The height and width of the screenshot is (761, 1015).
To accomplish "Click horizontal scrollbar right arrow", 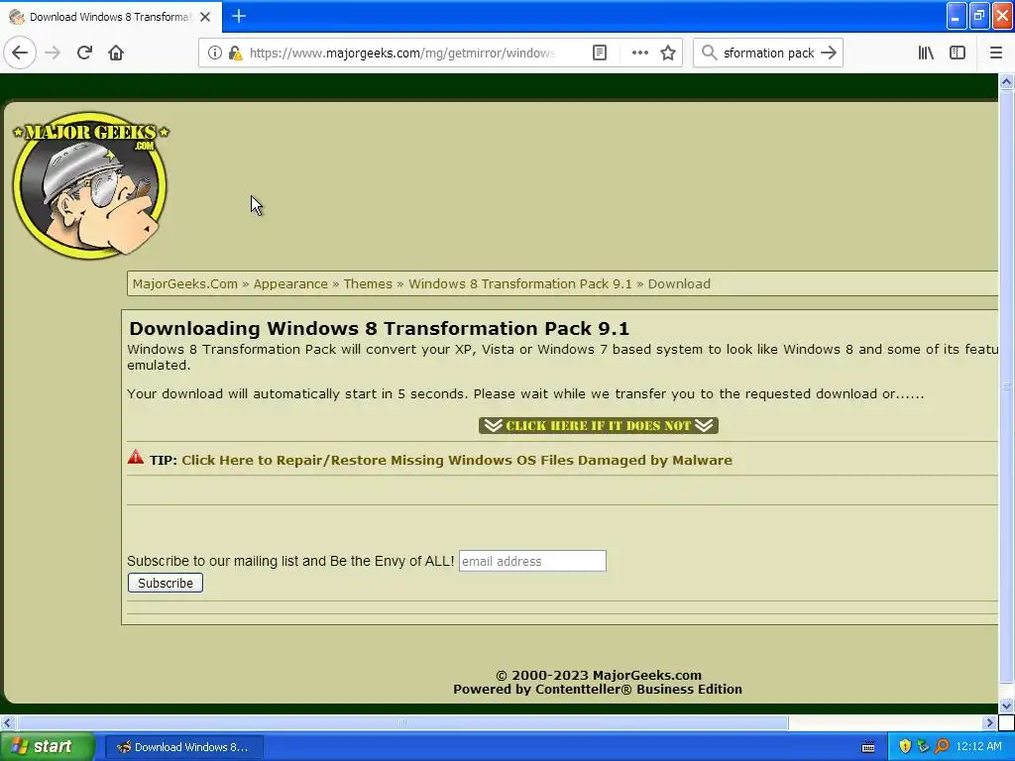I will pos(990,722).
